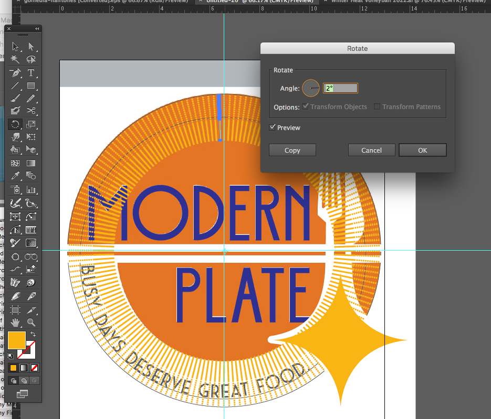Select the Rectangle shape tool
The width and height of the screenshot is (491, 419).
click(x=31, y=86)
